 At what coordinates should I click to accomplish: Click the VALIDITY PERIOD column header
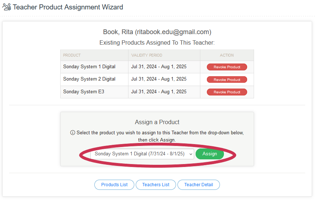click(147, 56)
